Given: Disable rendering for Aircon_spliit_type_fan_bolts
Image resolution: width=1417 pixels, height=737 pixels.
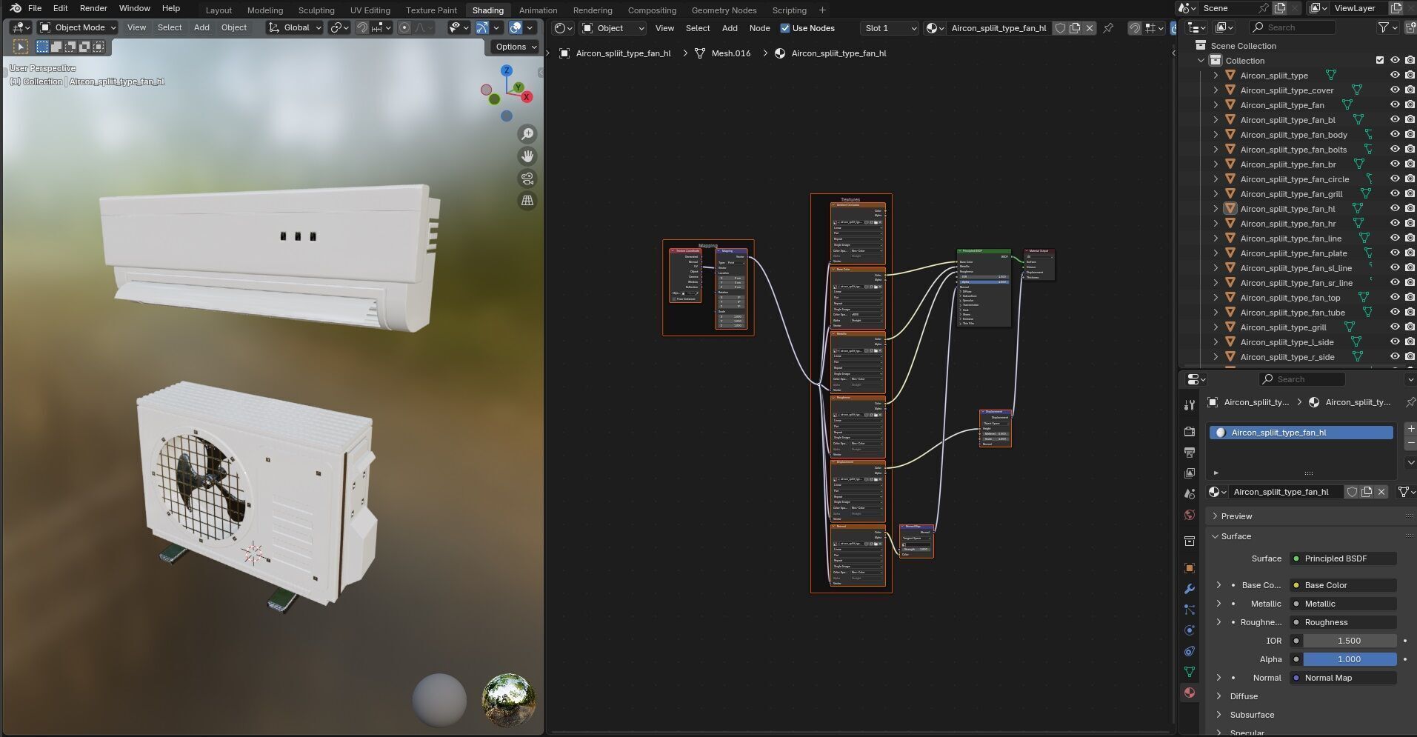Looking at the screenshot, I should point(1410,149).
